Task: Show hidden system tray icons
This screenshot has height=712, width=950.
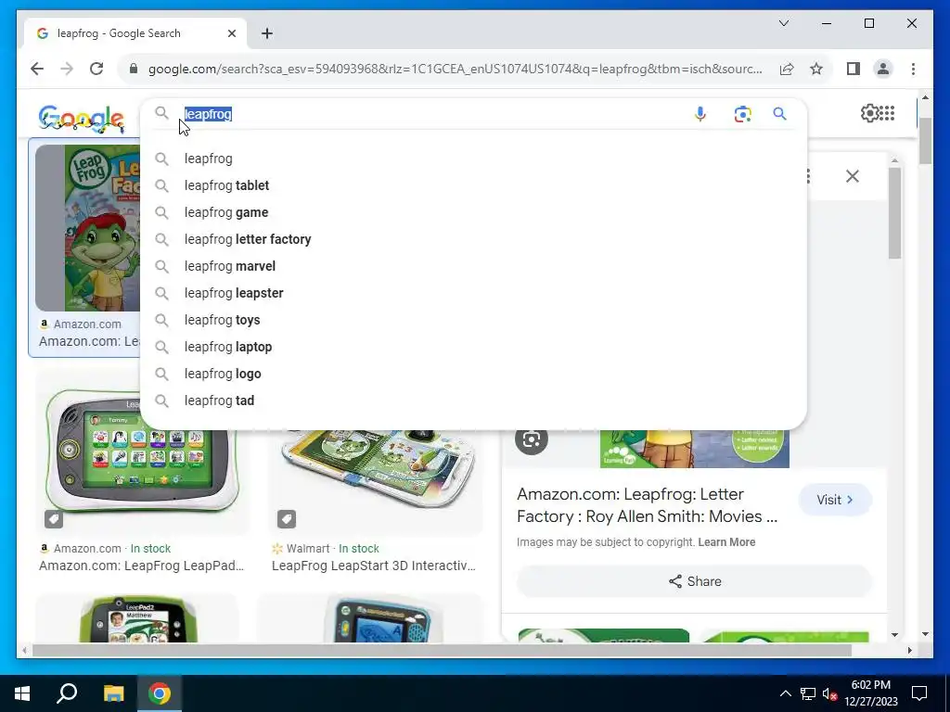Action: [x=785, y=693]
